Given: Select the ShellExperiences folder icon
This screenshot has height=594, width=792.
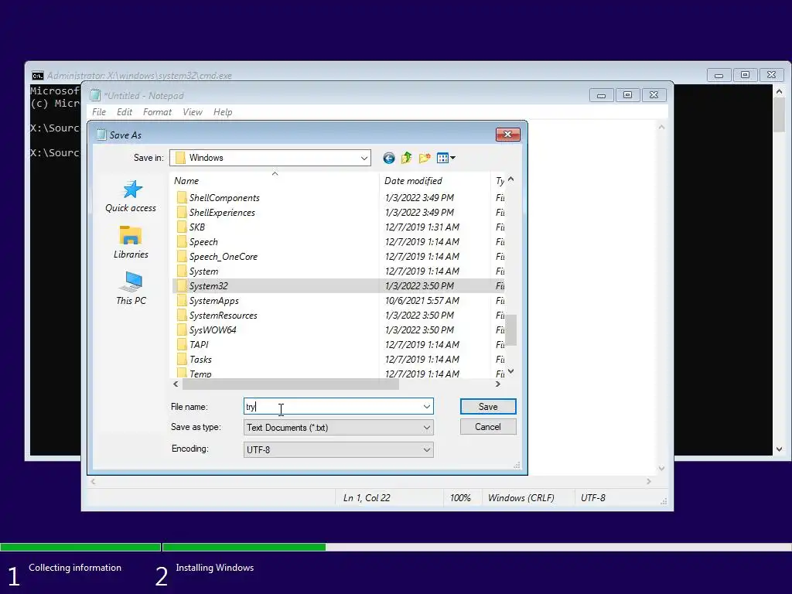Looking at the screenshot, I should [181, 212].
